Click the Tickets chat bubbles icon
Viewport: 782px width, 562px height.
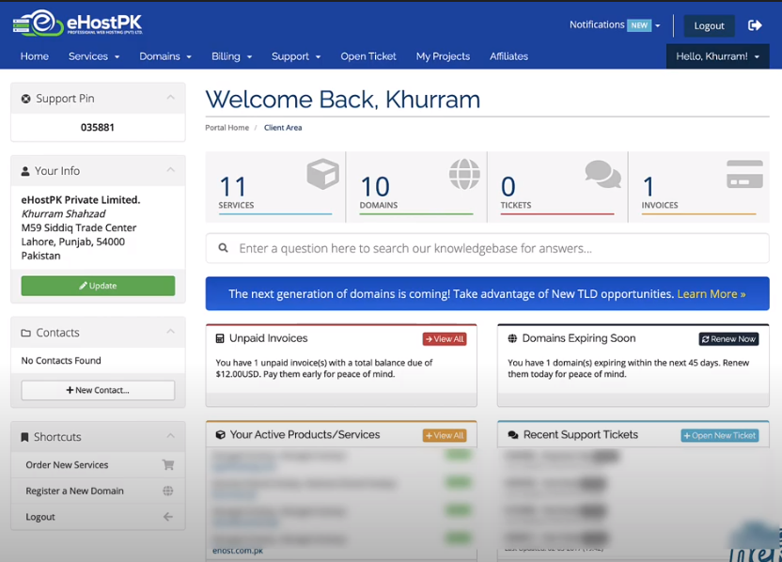coord(603,174)
